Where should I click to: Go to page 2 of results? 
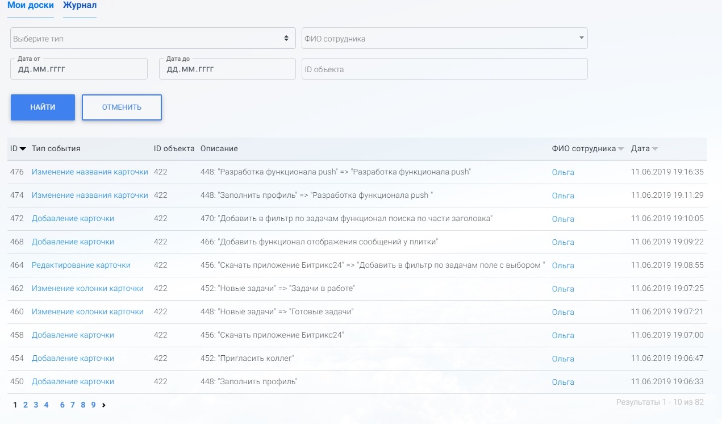point(26,405)
